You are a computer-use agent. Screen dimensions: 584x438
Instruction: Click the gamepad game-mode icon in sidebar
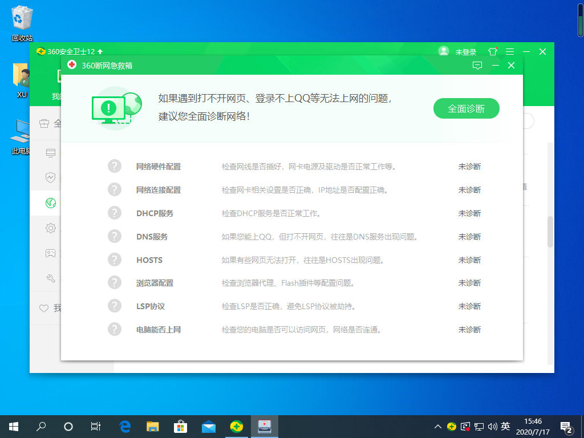click(50, 253)
